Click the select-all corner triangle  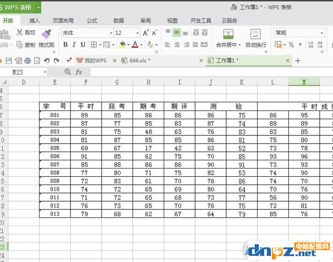4,82
